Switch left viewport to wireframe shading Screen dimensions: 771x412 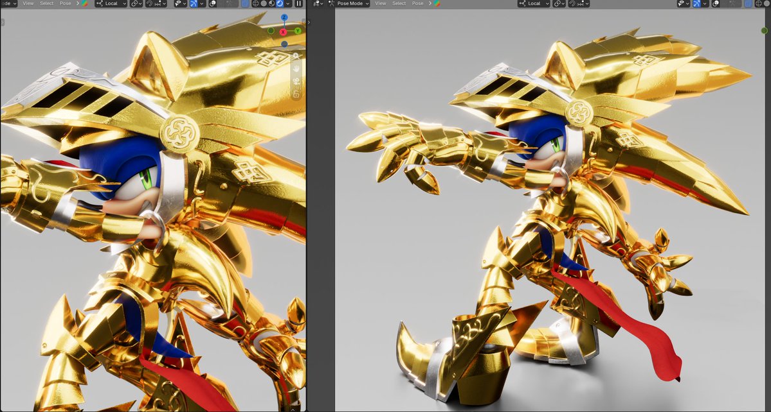(256, 3)
